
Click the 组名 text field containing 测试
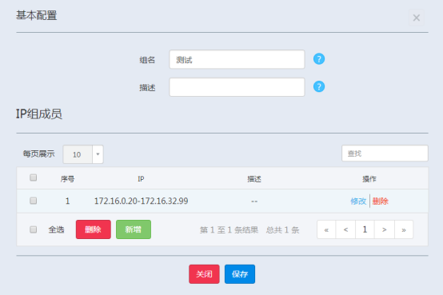(237, 59)
